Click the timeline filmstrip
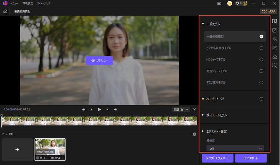 (x=100, y=121)
